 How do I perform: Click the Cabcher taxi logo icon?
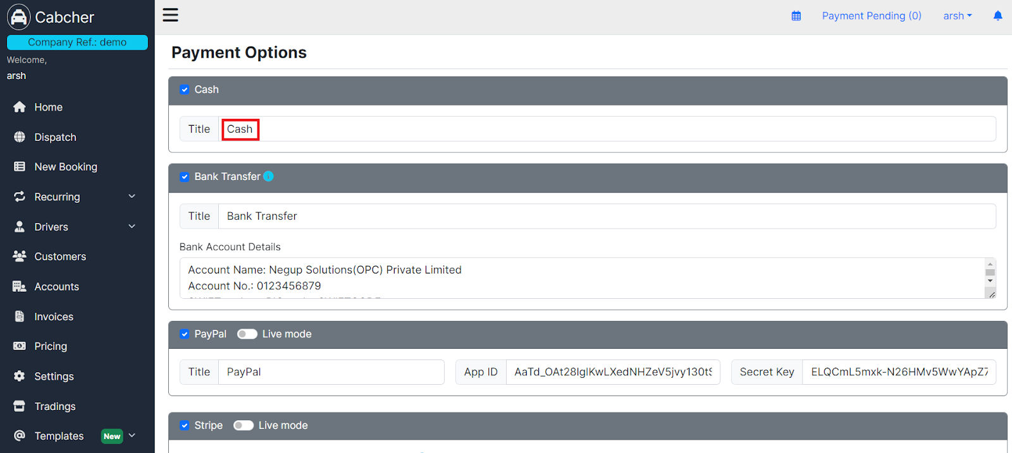click(x=19, y=17)
